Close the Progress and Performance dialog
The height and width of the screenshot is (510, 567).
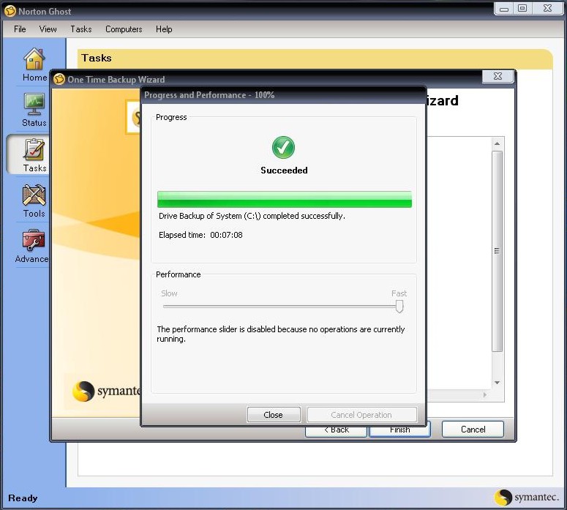point(274,415)
